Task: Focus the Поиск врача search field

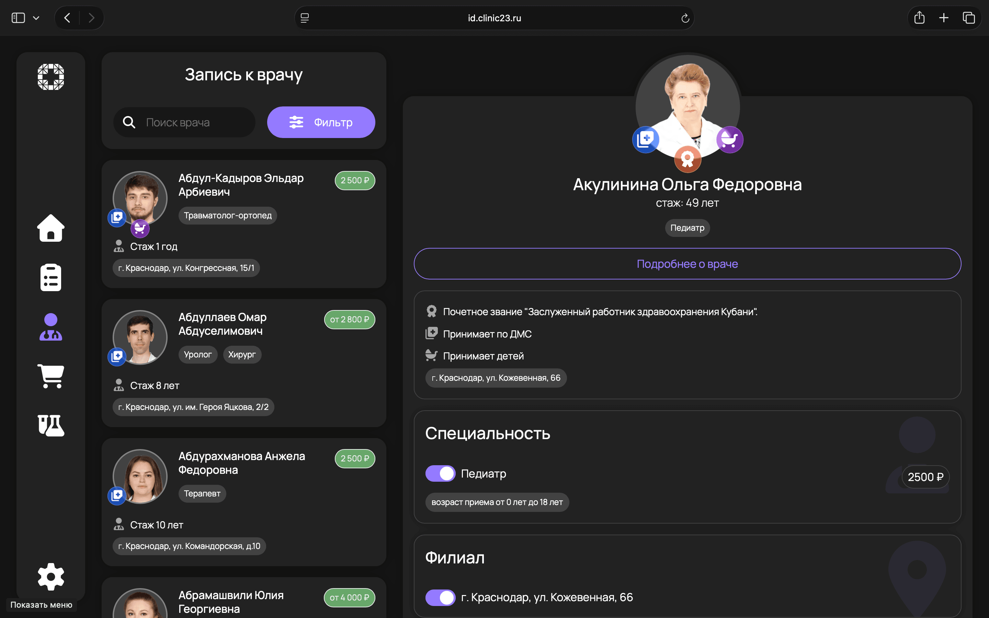Action: click(x=184, y=122)
